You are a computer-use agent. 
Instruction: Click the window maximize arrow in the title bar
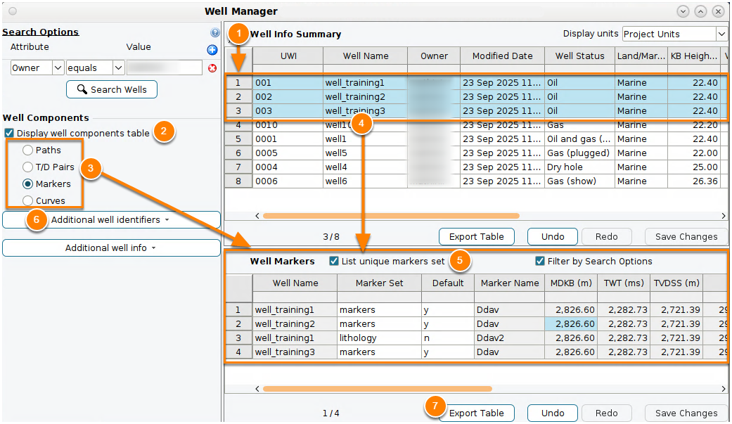[x=701, y=11]
